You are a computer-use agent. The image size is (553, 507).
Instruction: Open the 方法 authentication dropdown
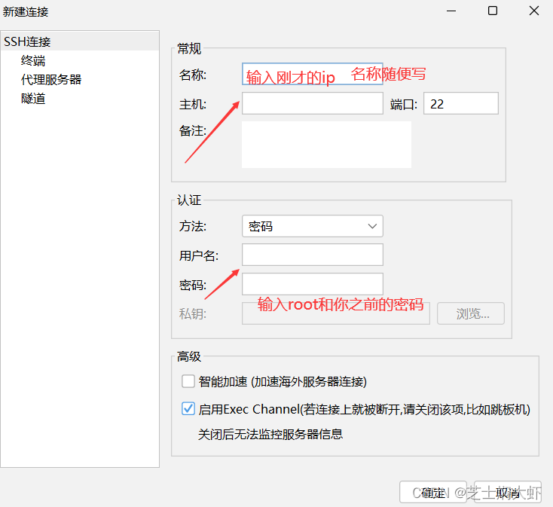coord(313,226)
